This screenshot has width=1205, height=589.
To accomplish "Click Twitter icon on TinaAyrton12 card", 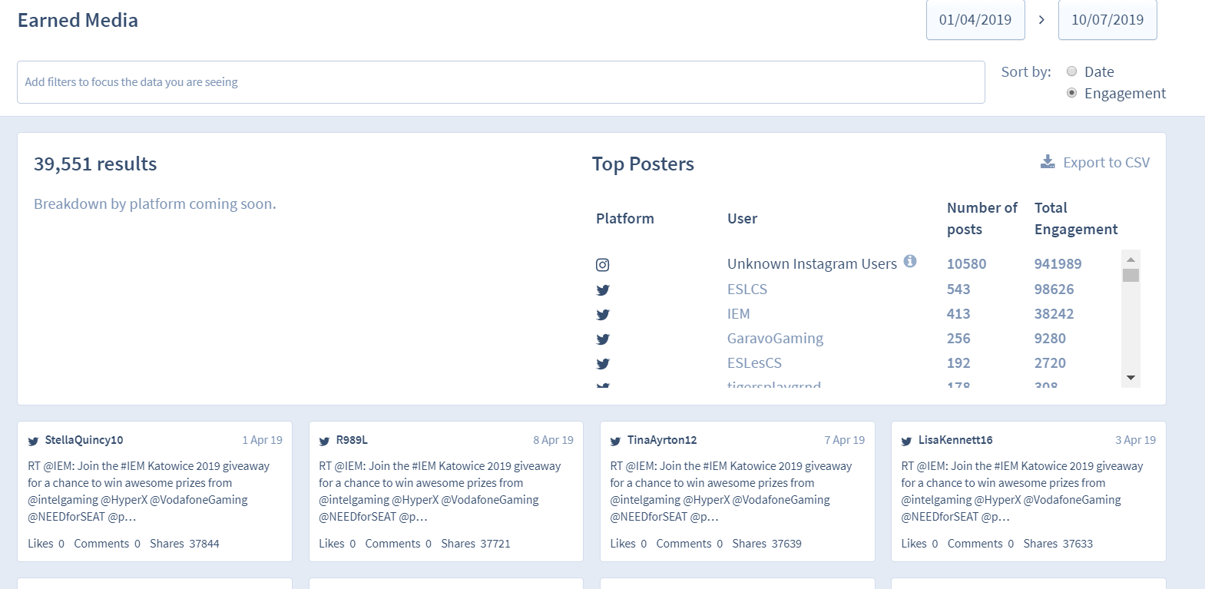I will [615, 441].
